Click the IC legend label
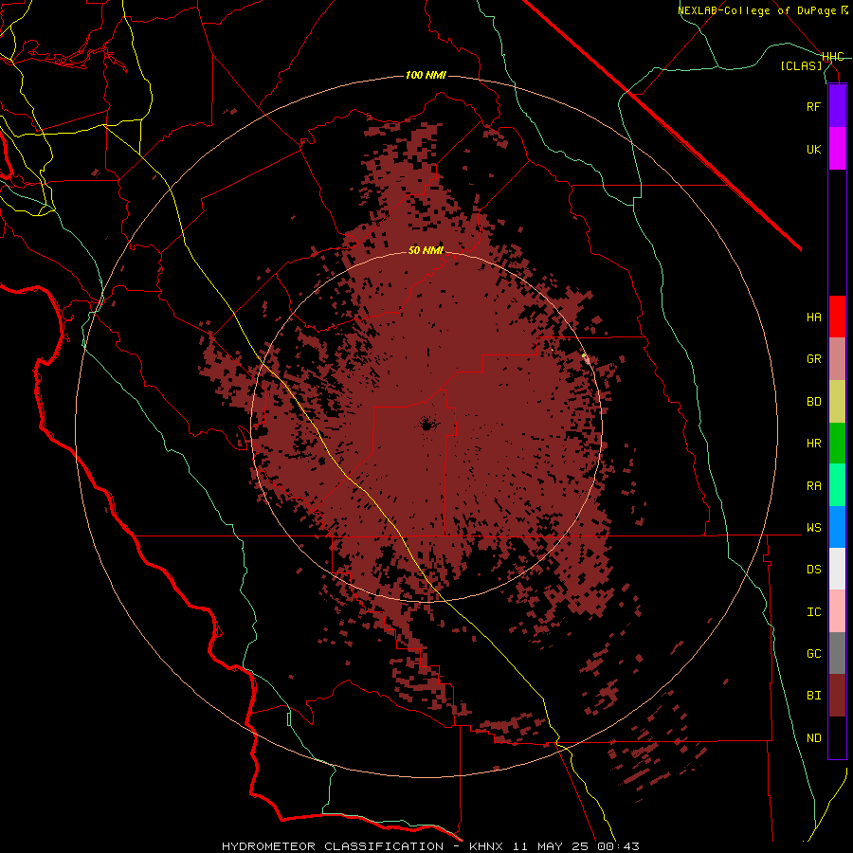 click(813, 612)
